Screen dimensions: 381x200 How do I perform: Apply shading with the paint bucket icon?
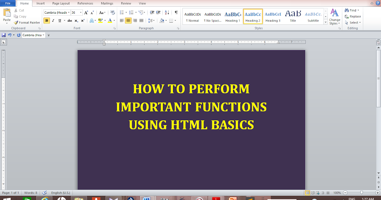[x=162, y=20]
